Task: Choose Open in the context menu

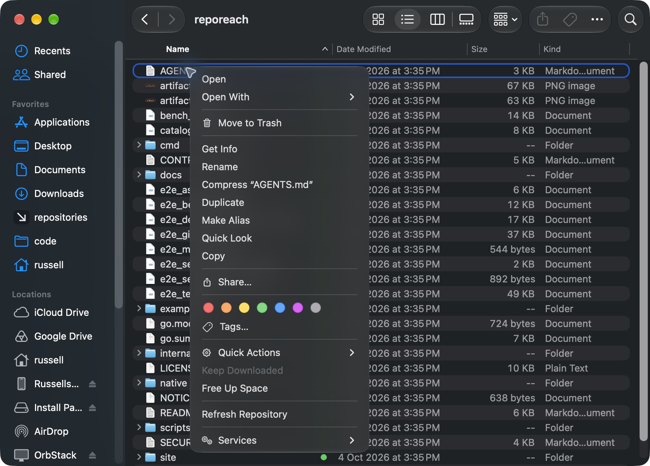Action: click(279, 79)
